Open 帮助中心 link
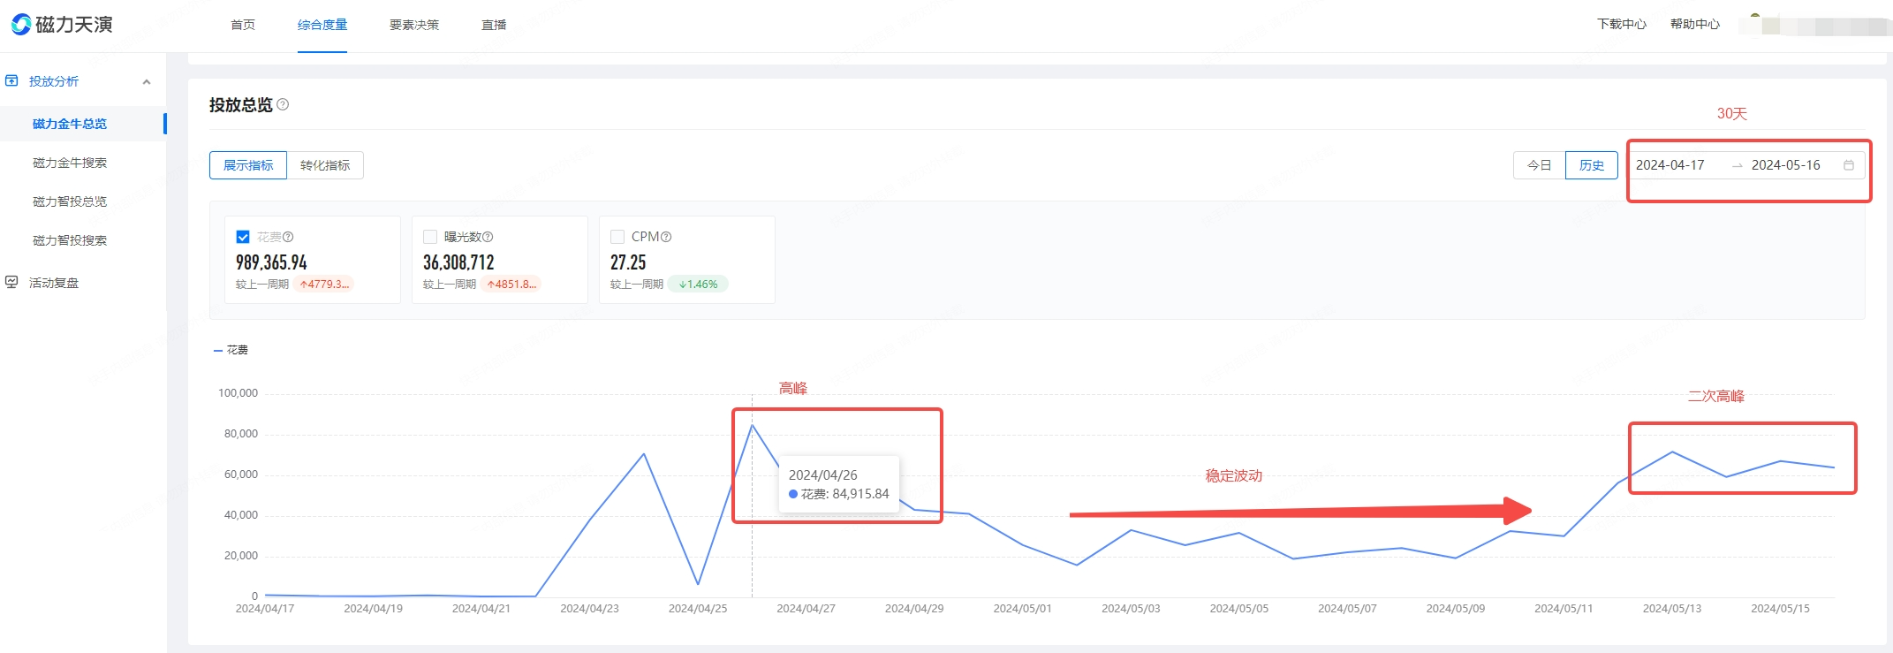1893x653 pixels. 1695,24
